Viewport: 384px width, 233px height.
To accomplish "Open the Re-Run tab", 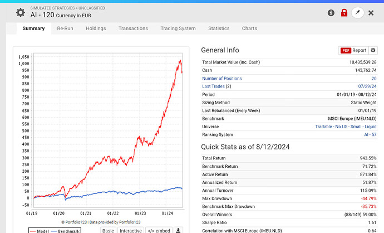I will tap(65, 28).
